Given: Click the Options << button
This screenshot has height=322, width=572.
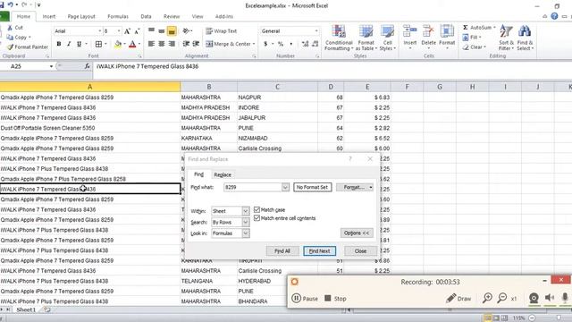Looking at the screenshot, I should tap(357, 233).
